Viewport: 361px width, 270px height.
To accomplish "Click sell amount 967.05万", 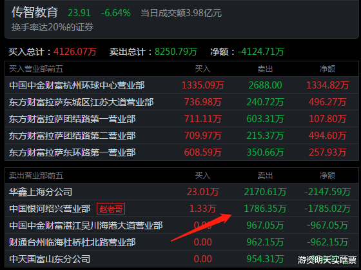I will (x=265, y=225).
